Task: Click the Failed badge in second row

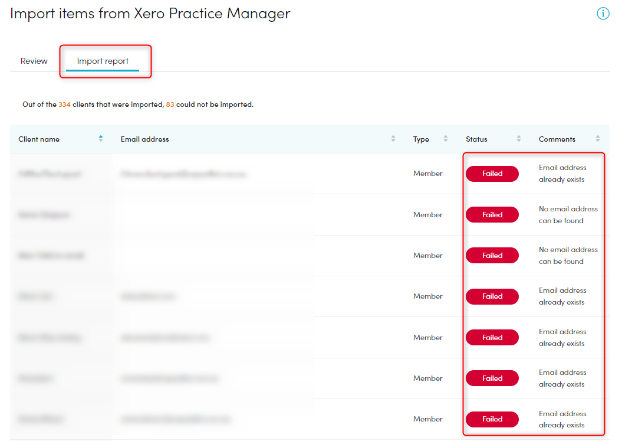Action: pos(492,215)
